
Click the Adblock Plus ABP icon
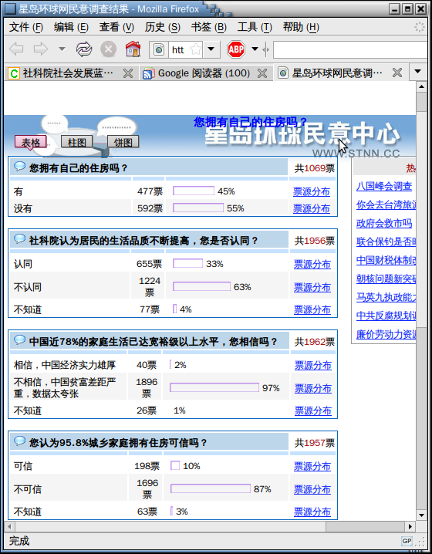[236, 49]
